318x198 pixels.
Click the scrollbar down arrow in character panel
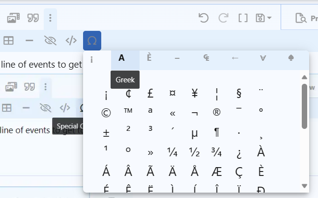(x=304, y=186)
